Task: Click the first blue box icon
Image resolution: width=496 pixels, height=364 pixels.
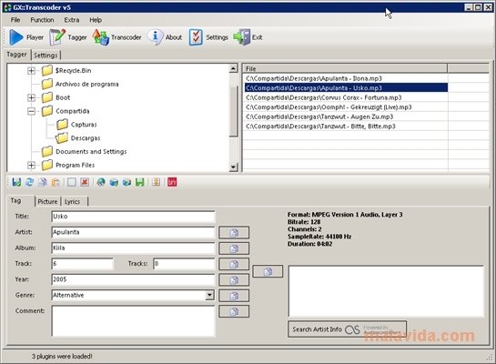Action: pos(114,182)
